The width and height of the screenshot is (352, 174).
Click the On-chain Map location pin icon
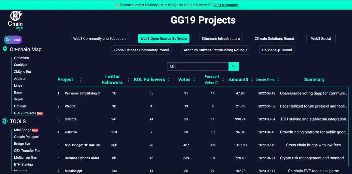5,49
